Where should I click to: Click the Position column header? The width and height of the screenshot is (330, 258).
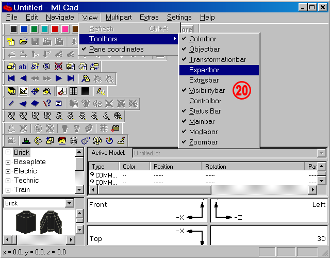[x=176, y=166]
